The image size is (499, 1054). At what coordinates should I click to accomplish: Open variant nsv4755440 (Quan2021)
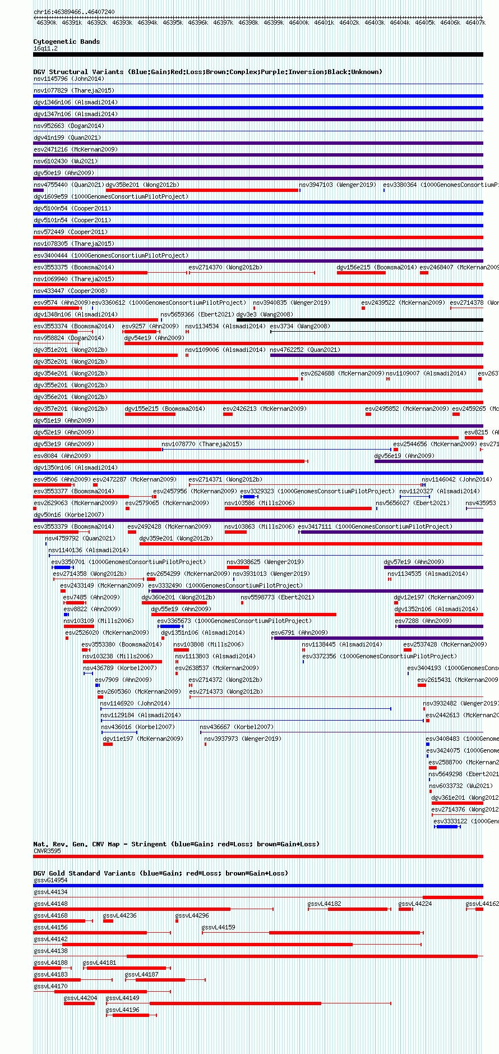tap(68, 185)
